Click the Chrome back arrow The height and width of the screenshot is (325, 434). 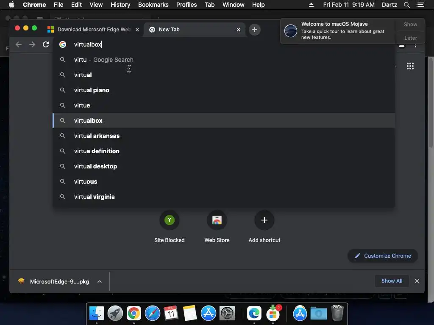pyautogui.click(x=19, y=44)
